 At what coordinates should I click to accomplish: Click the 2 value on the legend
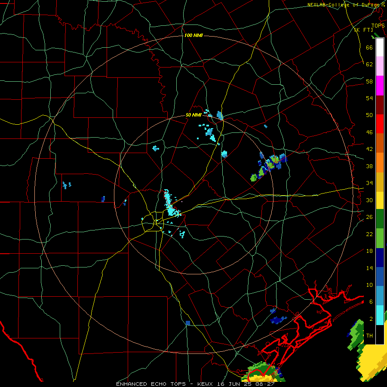point(371,319)
